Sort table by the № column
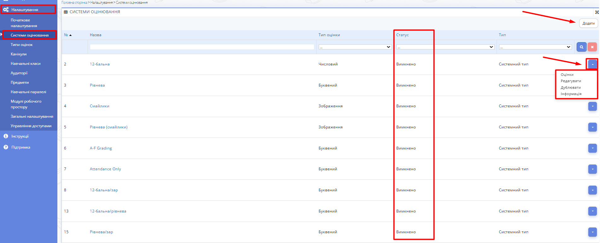Screen dimensions: 600x243 coord(68,35)
